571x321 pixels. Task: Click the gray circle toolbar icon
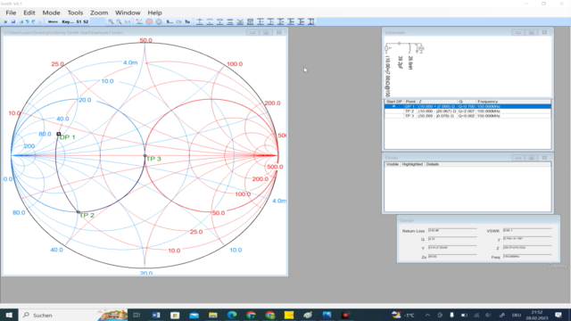click(159, 21)
